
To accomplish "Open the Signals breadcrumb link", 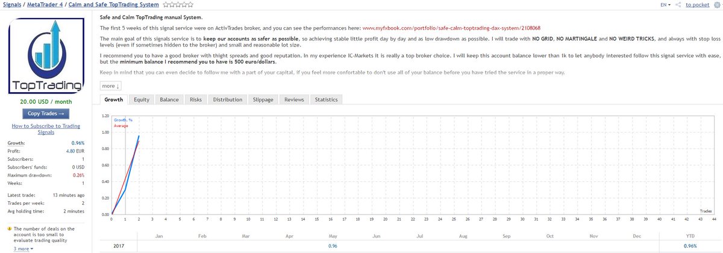I will [11, 5].
